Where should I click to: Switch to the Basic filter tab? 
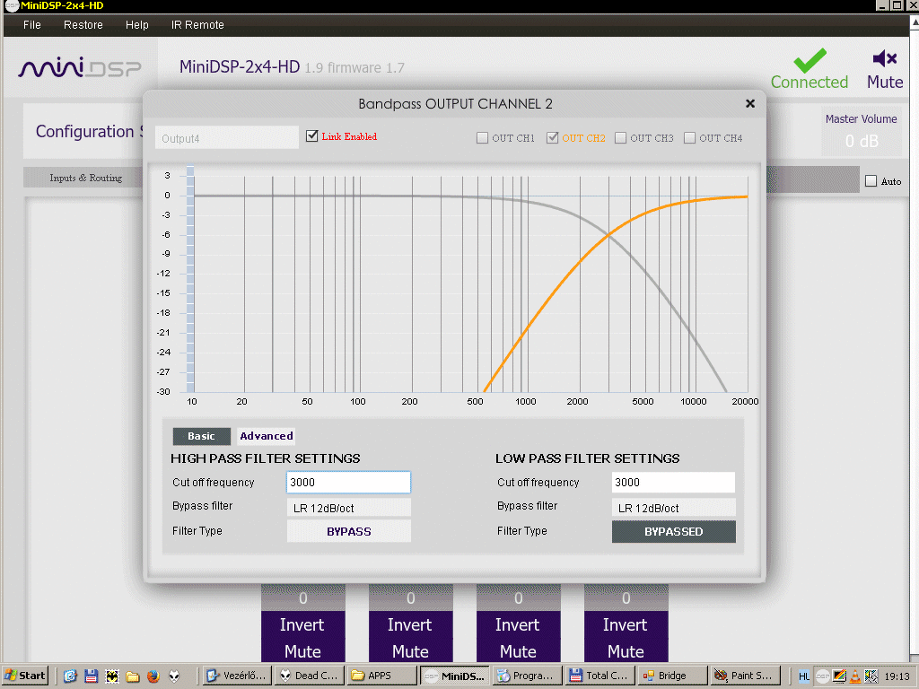coord(201,436)
